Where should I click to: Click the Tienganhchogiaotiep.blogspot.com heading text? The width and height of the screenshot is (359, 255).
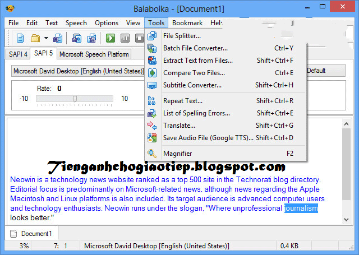coord(167,168)
